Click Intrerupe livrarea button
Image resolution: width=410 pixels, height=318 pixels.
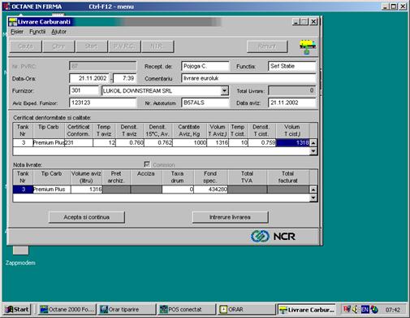click(x=230, y=217)
